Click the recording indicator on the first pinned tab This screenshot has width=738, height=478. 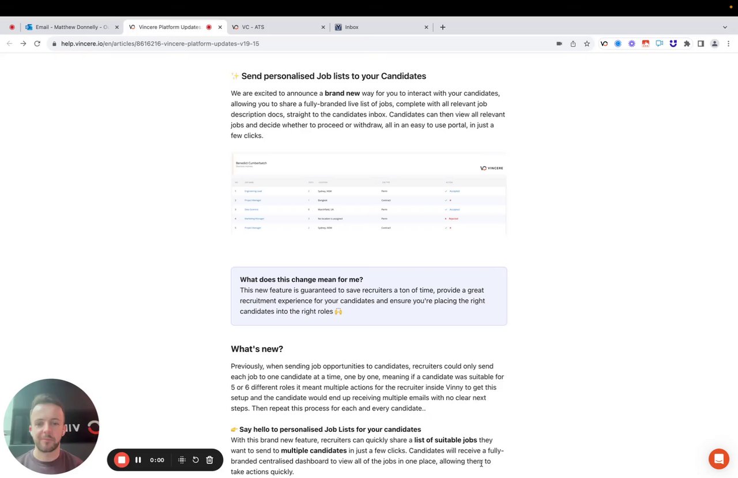pyautogui.click(x=12, y=27)
